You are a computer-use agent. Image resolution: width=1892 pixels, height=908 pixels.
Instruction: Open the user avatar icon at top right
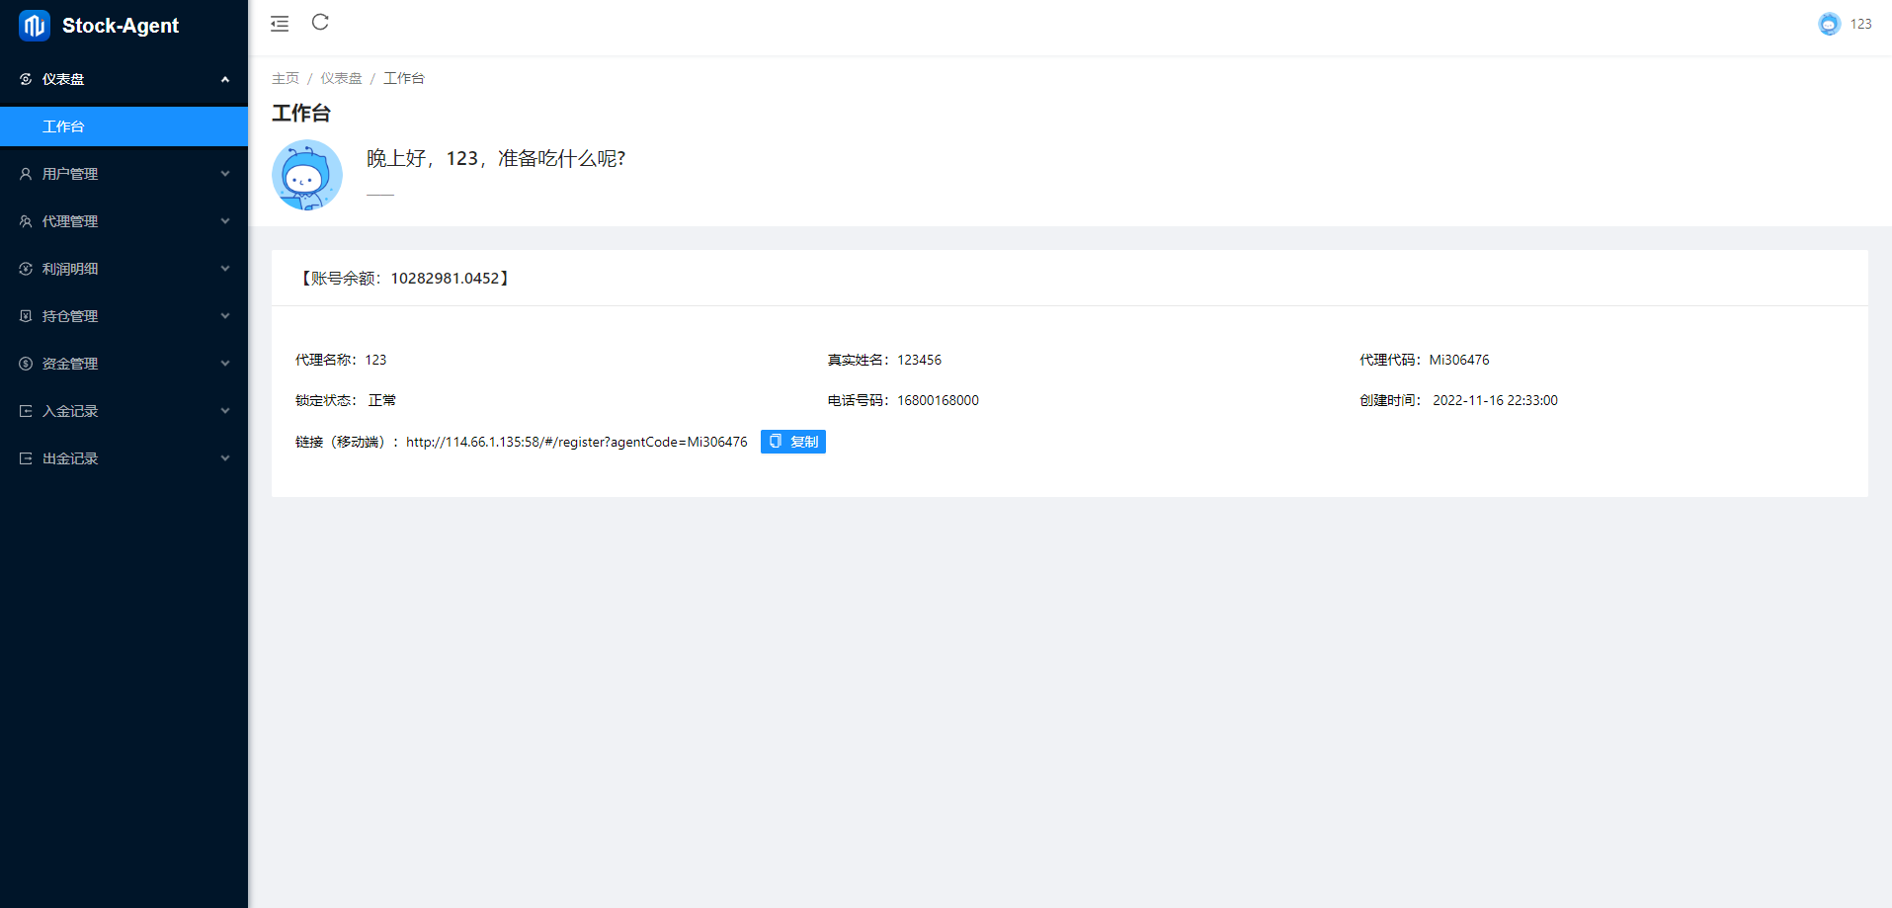click(x=1829, y=24)
